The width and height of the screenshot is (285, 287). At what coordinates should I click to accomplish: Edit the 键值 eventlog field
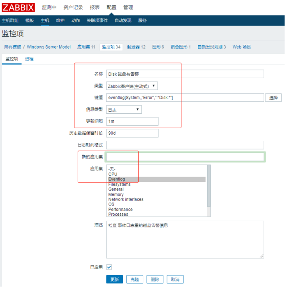[185, 98]
